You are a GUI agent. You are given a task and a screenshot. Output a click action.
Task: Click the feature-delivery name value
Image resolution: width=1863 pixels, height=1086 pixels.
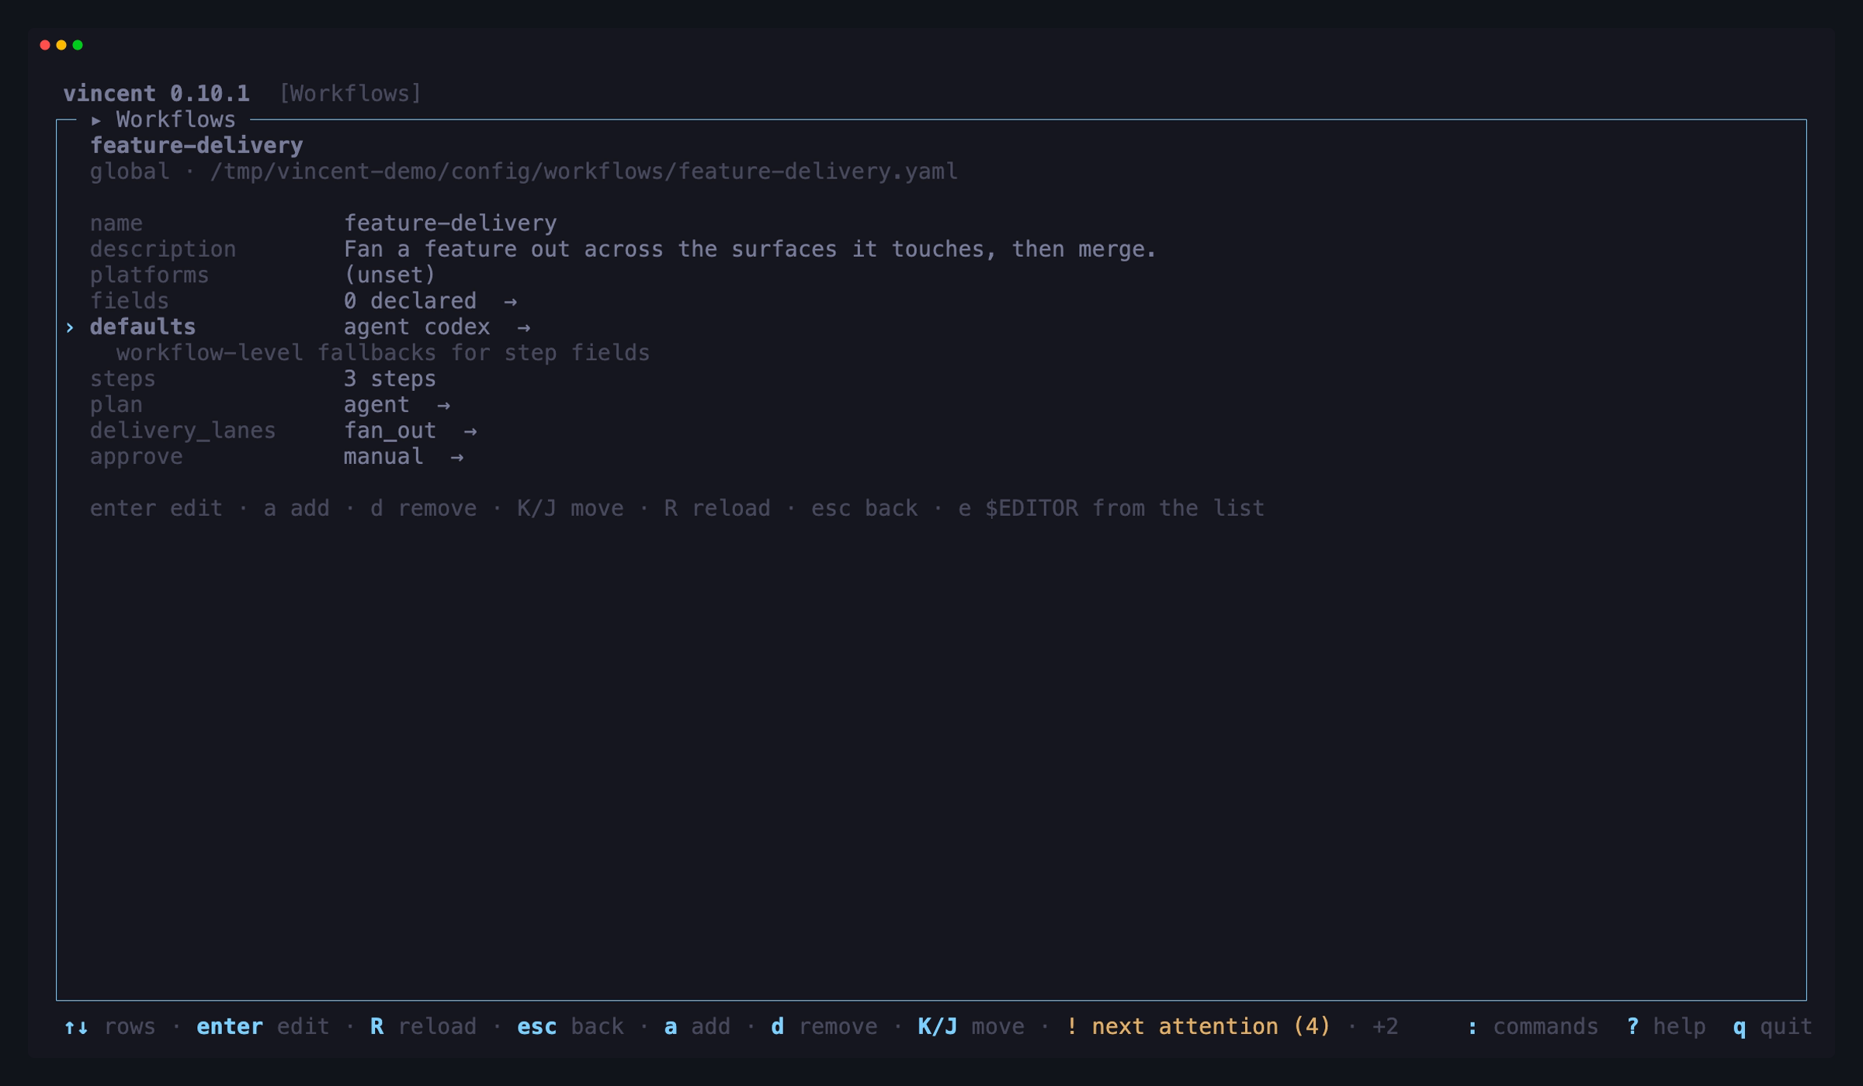[450, 223]
